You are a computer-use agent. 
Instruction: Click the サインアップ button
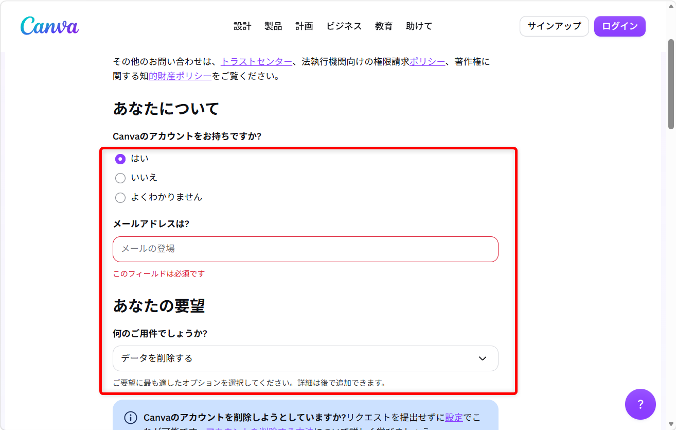(554, 26)
